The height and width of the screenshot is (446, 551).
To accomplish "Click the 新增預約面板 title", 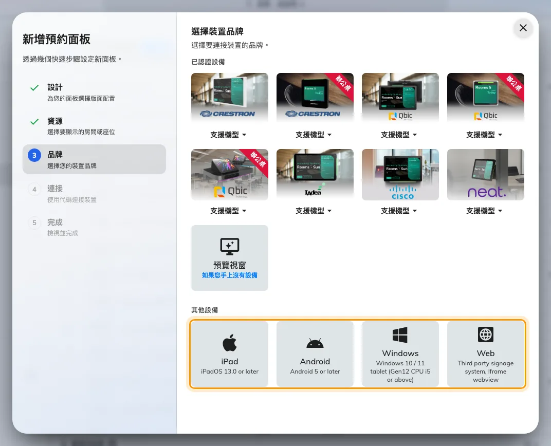I will click(x=57, y=39).
